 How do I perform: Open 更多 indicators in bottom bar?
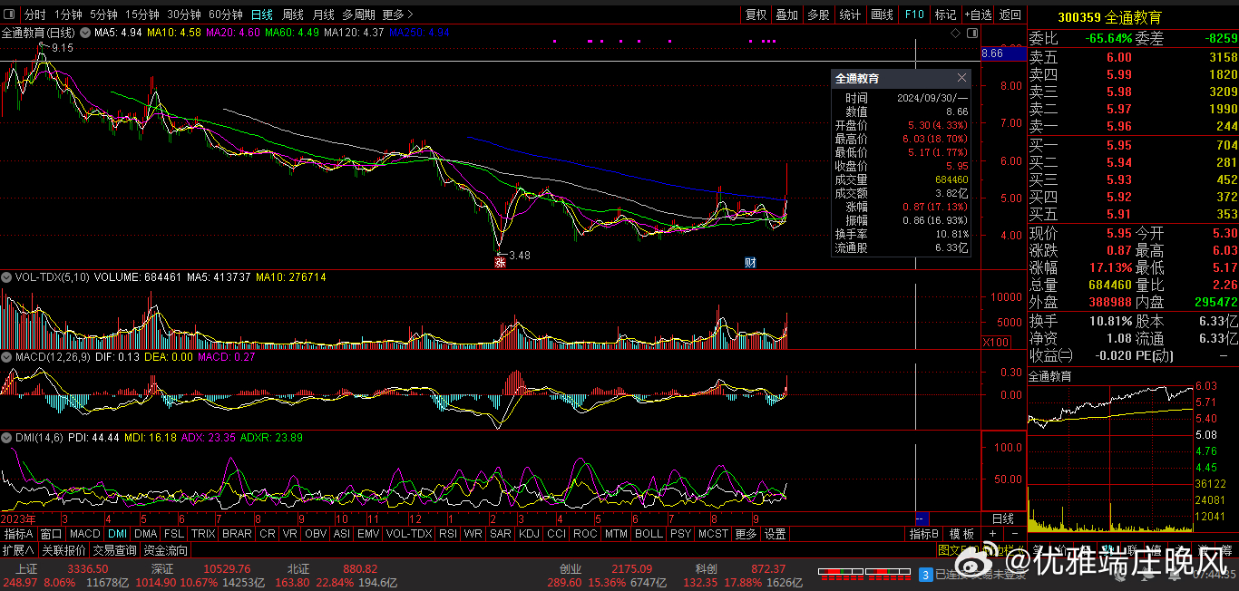coord(746,534)
